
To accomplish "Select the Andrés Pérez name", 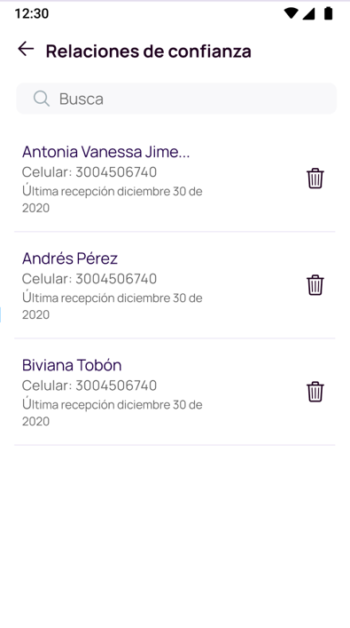I will [x=70, y=258].
